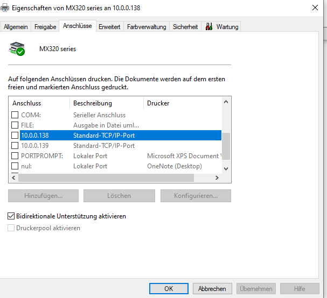327x298 pixels.
Task: Check the PORTPROMPT: port checkbox
Action: click(x=15, y=156)
